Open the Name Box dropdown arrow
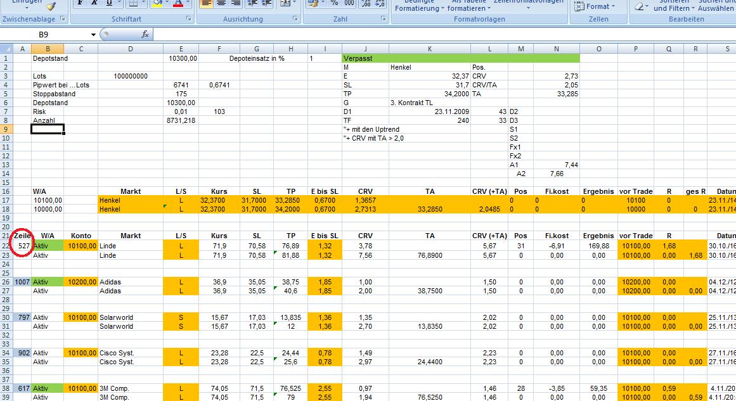 [x=93, y=34]
